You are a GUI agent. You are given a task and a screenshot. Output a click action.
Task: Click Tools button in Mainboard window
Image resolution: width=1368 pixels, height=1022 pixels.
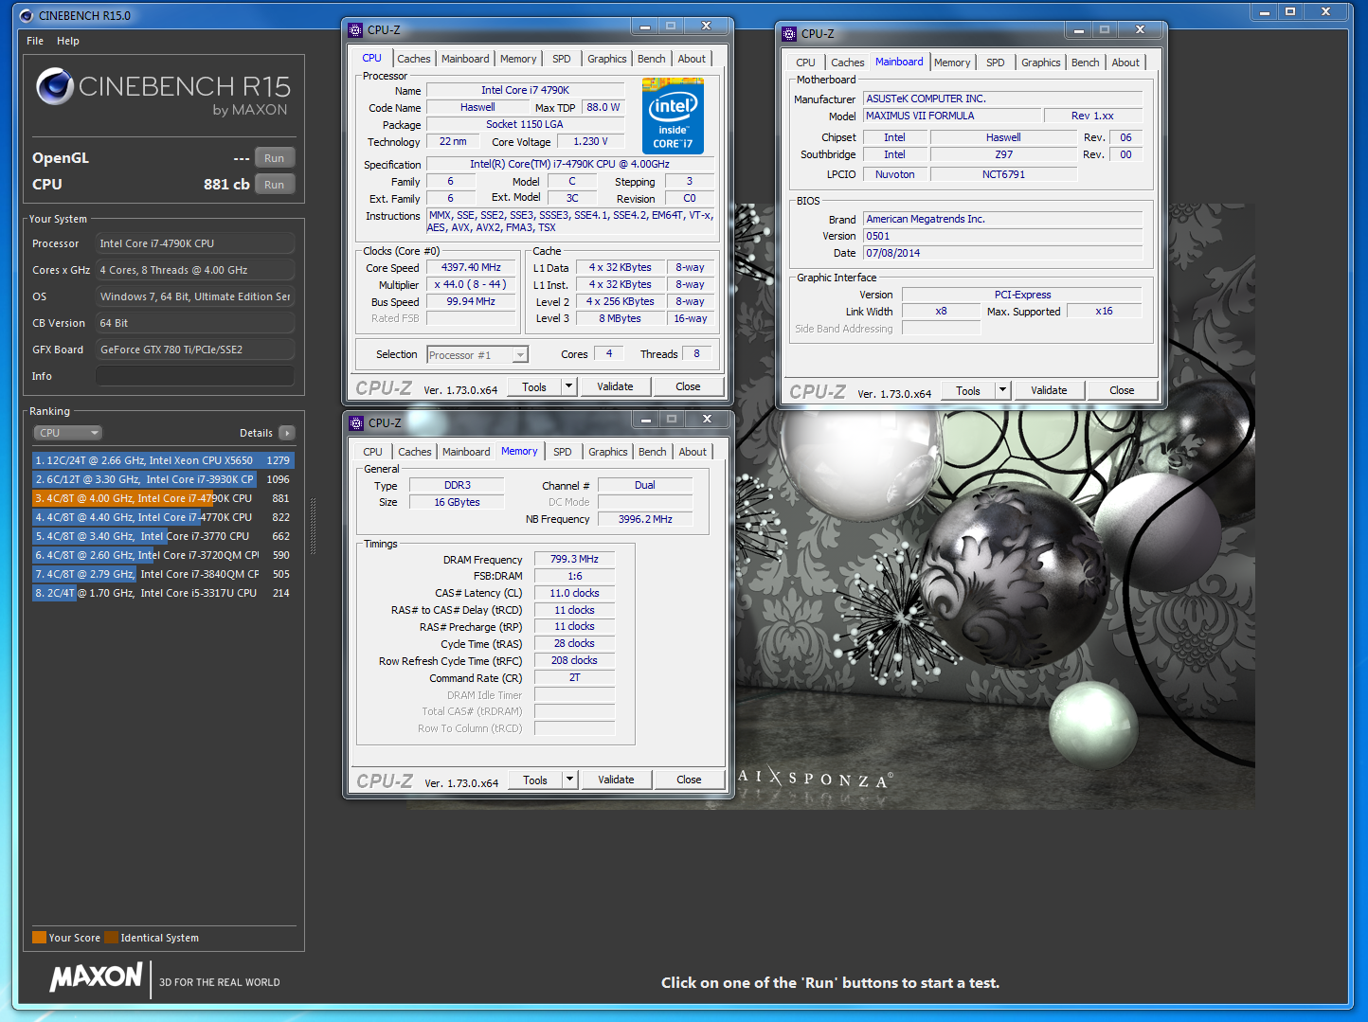coord(968,390)
